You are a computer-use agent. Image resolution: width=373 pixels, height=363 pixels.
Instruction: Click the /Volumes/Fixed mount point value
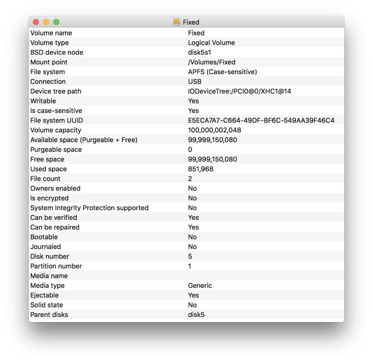click(x=211, y=62)
